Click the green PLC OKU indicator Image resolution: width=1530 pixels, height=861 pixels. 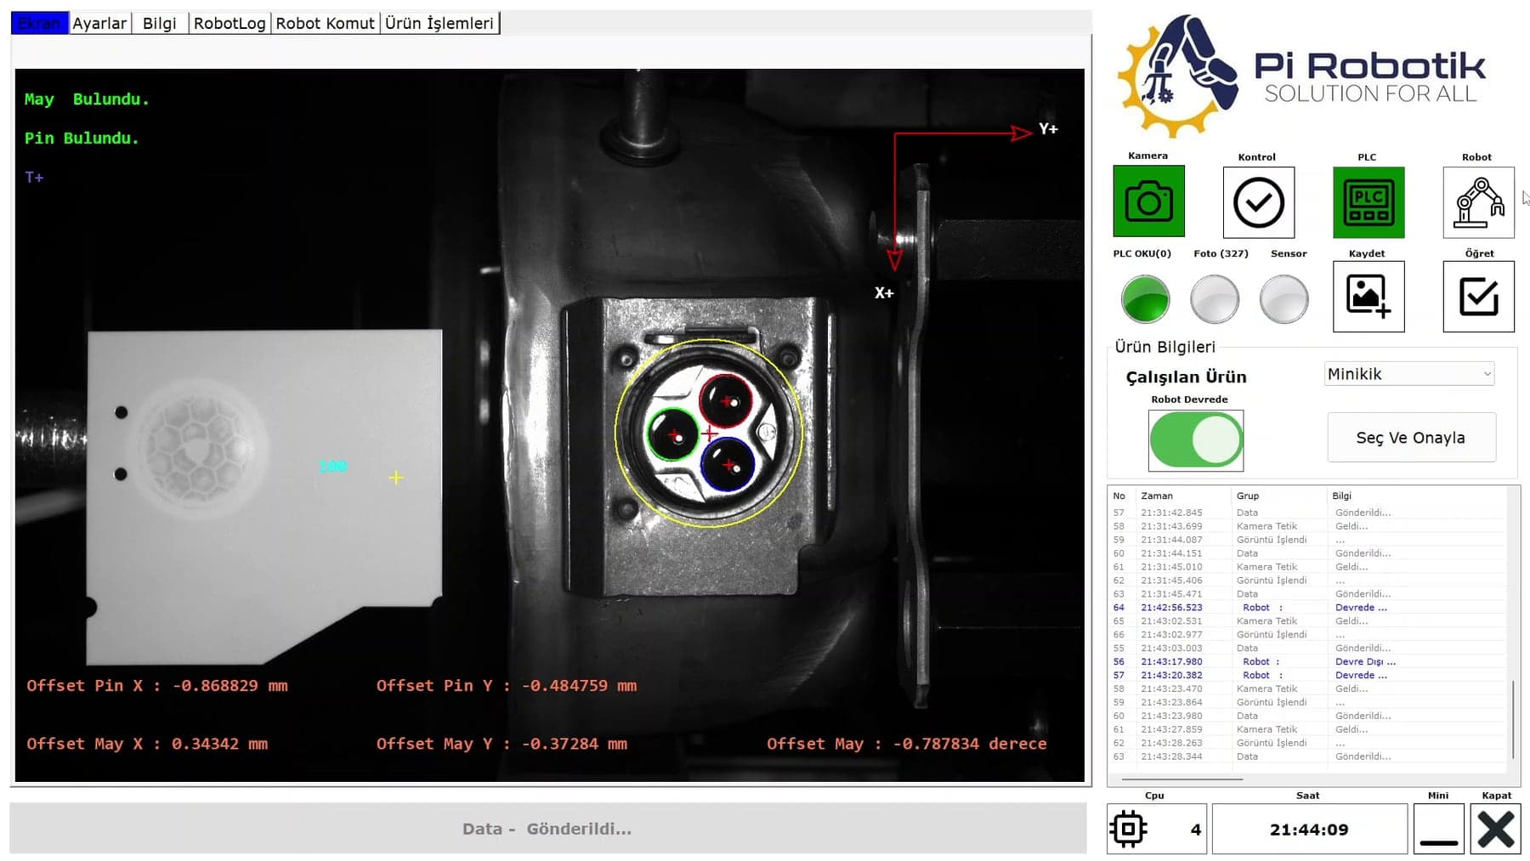click(1145, 299)
